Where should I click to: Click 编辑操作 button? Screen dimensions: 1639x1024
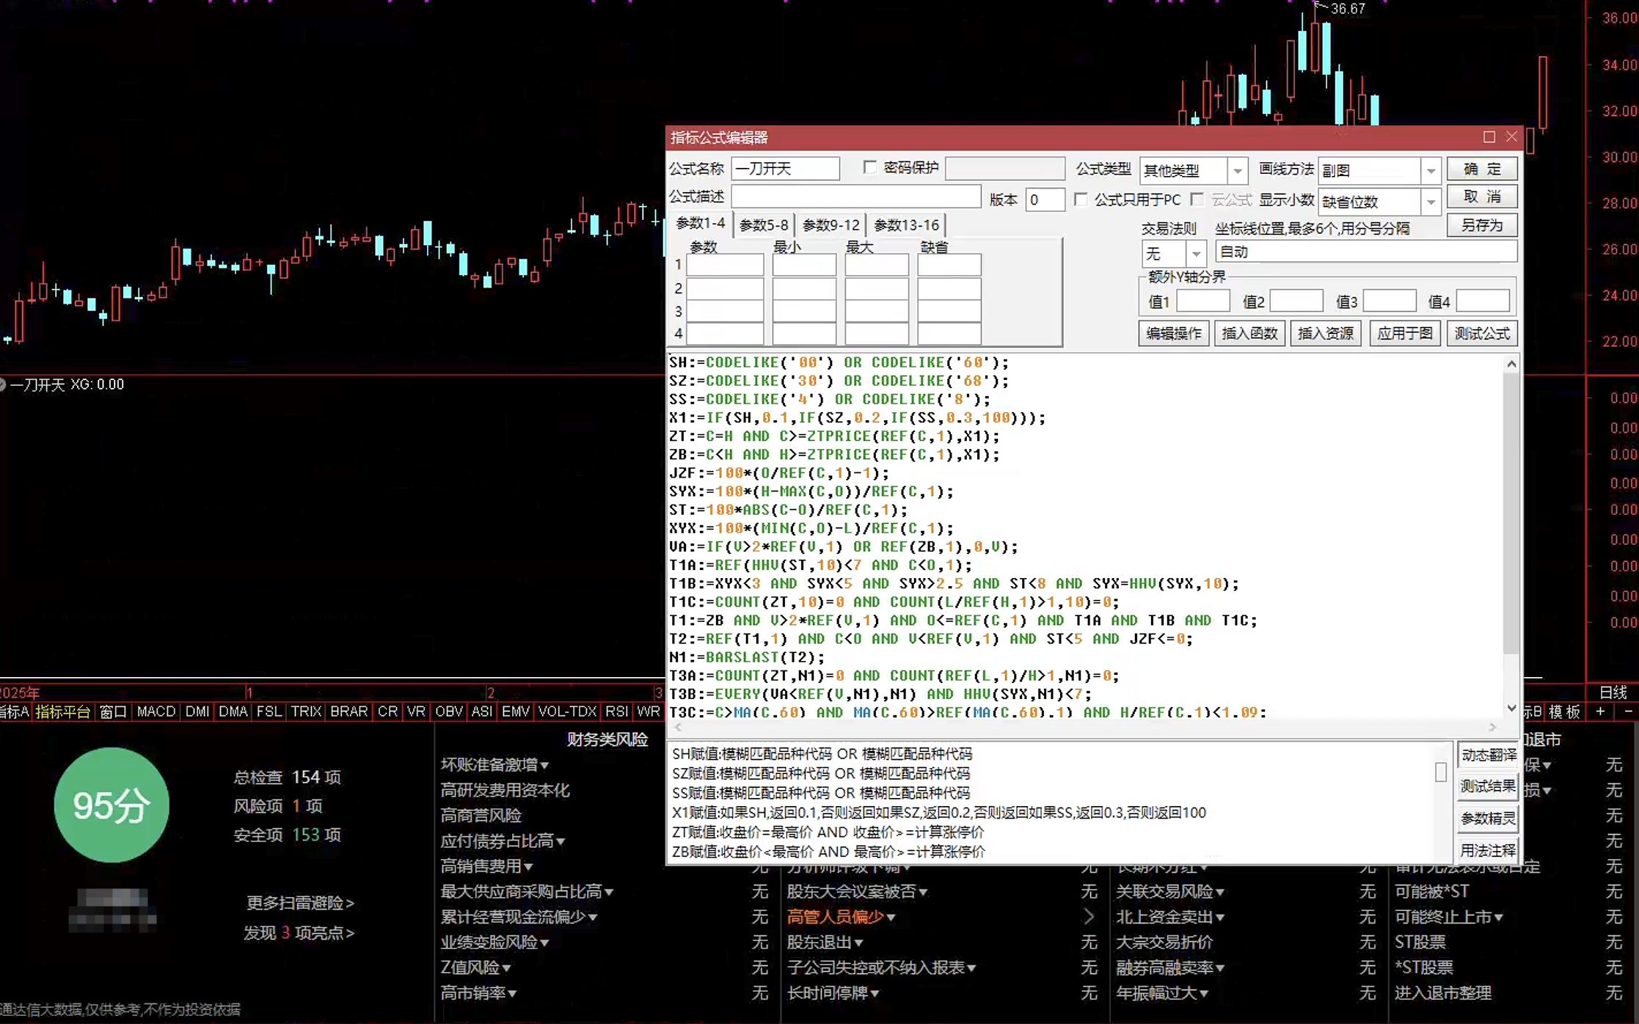pos(1174,334)
